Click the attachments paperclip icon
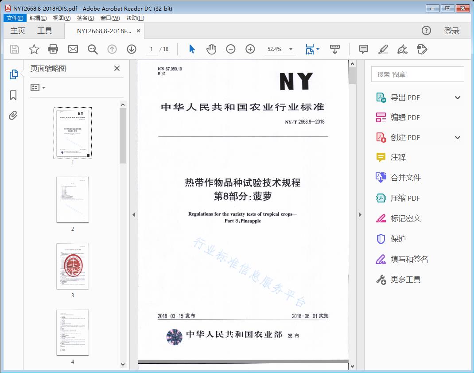The image size is (474, 373). pos(13,115)
